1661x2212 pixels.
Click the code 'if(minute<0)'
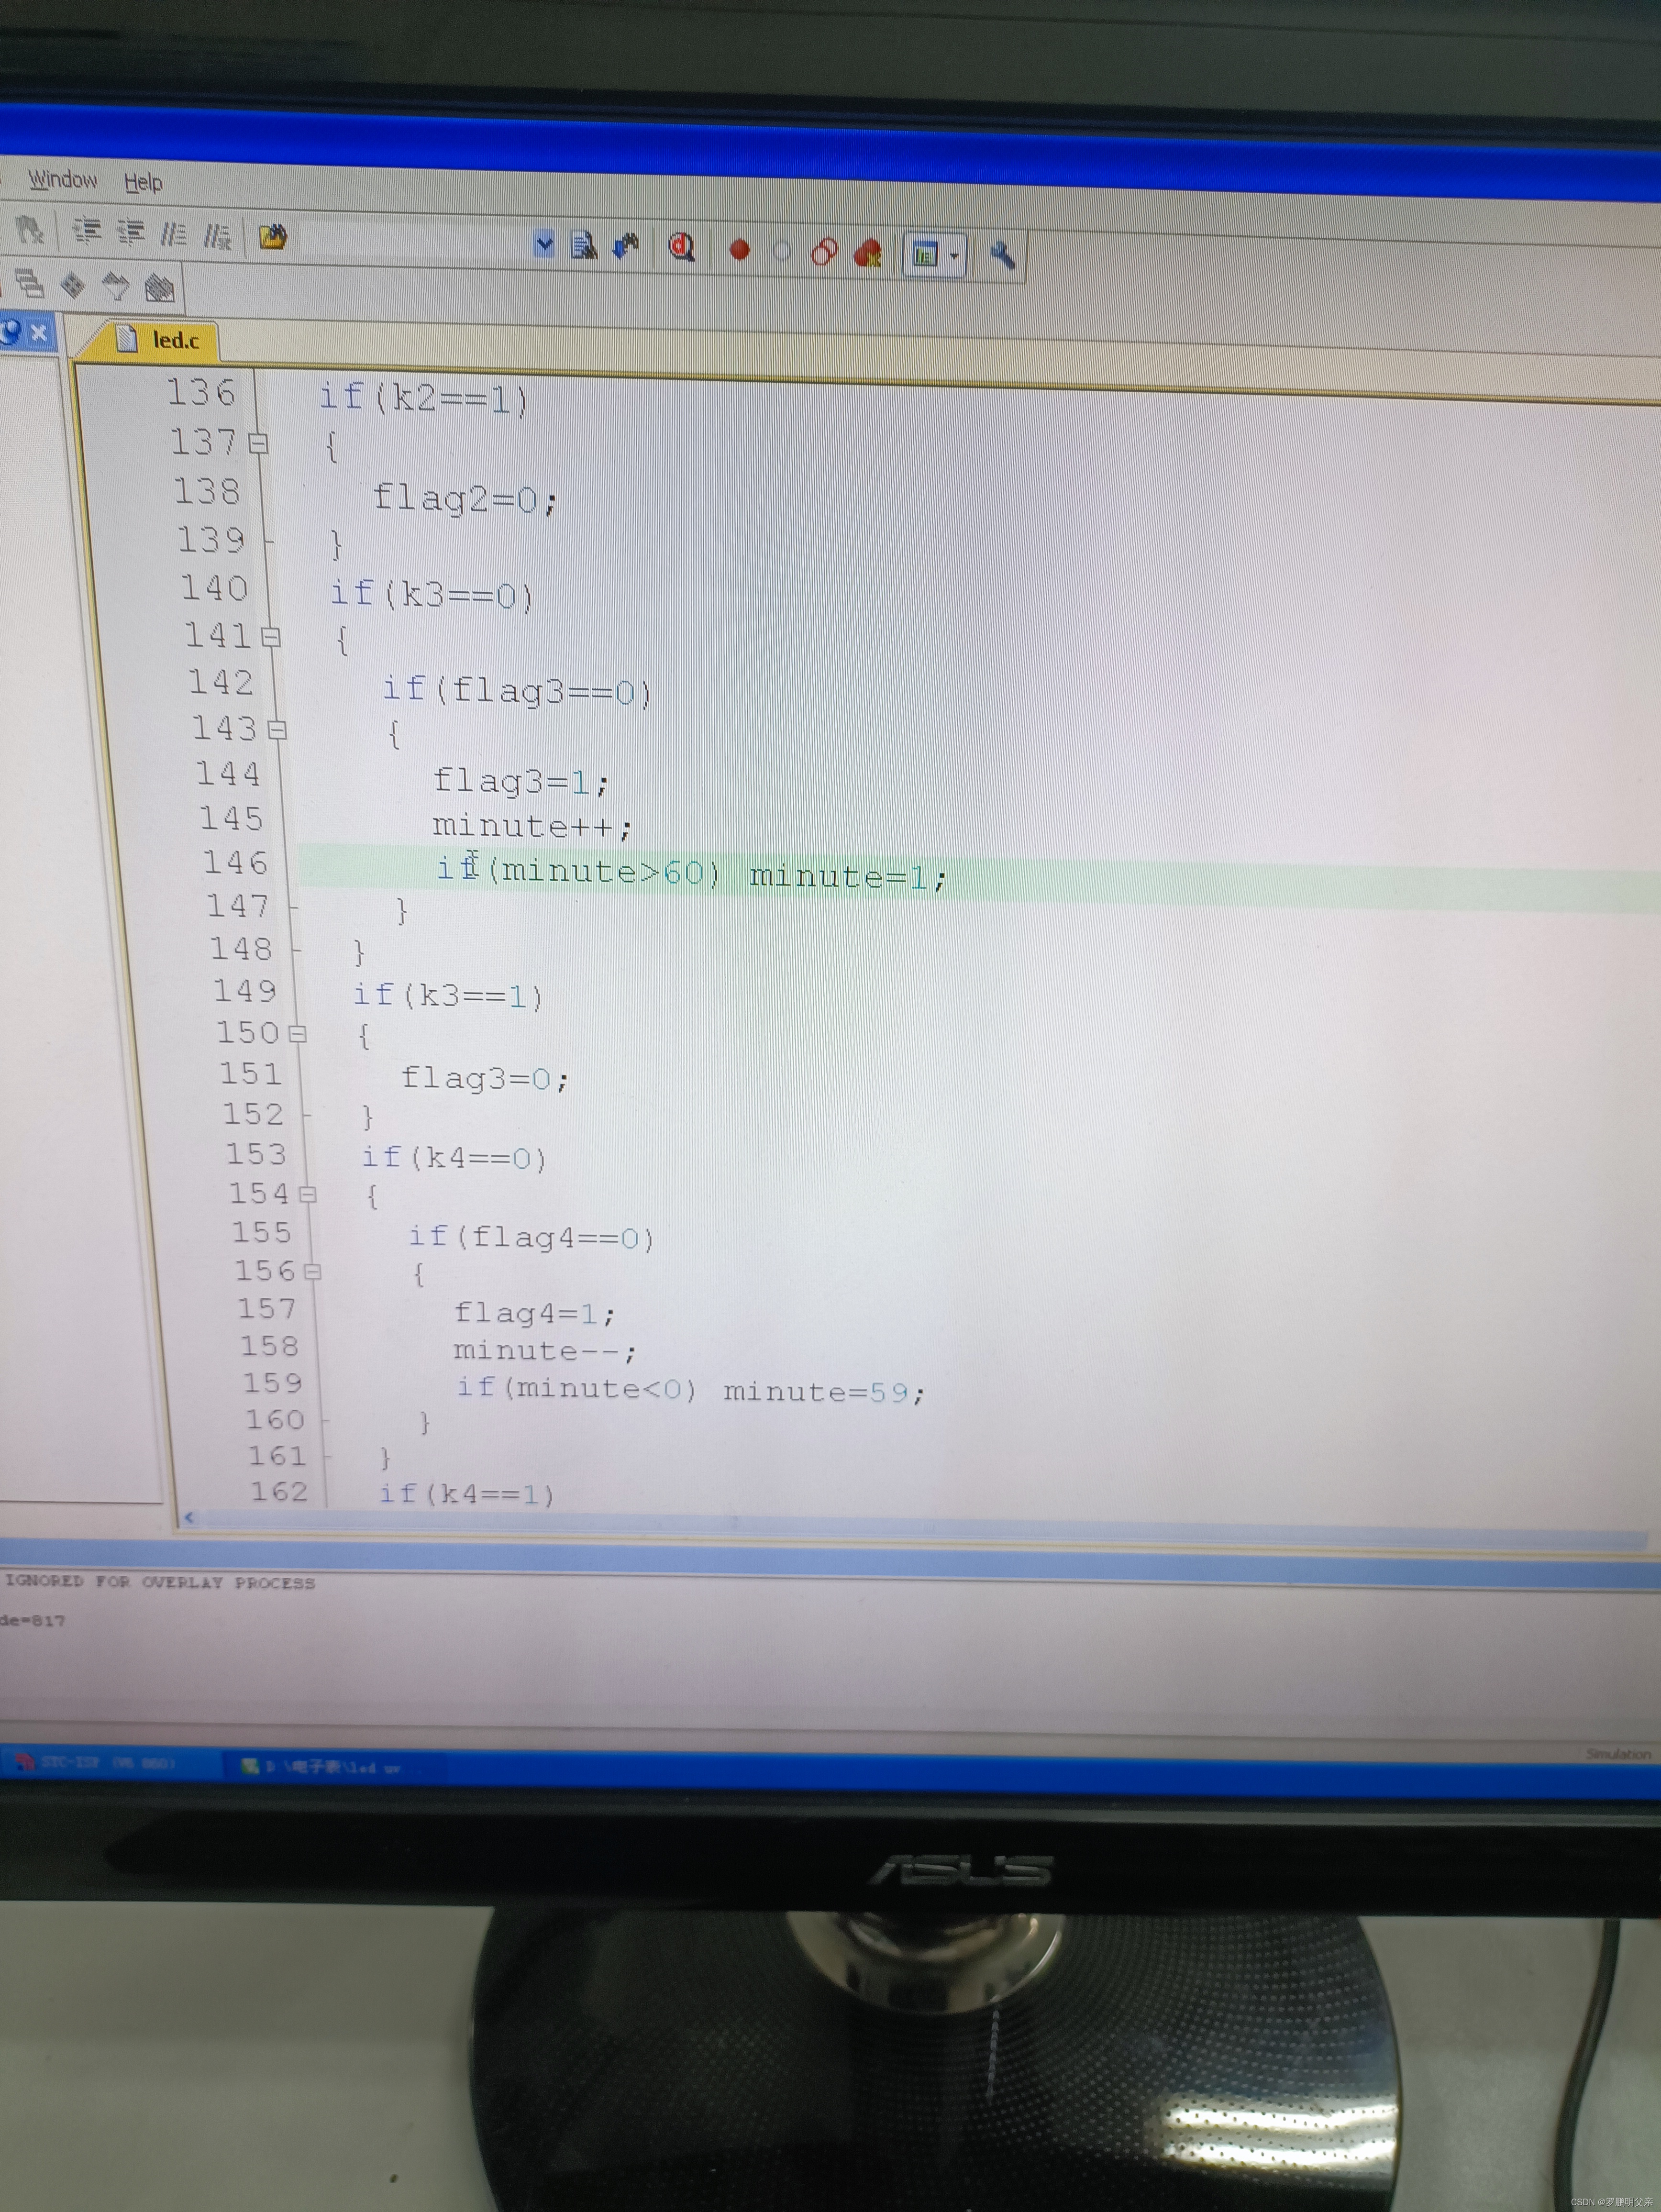point(577,1389)
